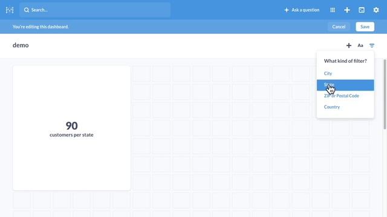
Task: Click "What kind of filter?" heading
Action: 345,61
